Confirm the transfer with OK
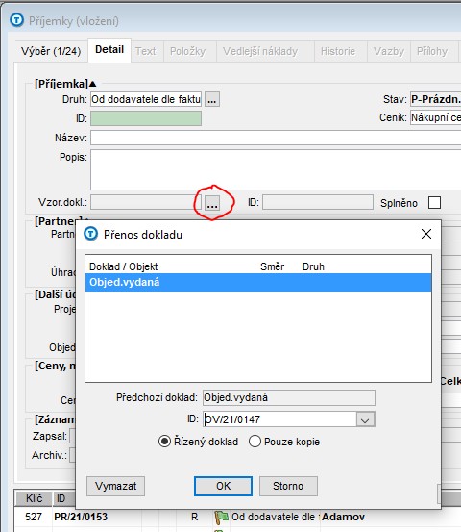This screenshot has width=461, height=532. click(223, 486)
